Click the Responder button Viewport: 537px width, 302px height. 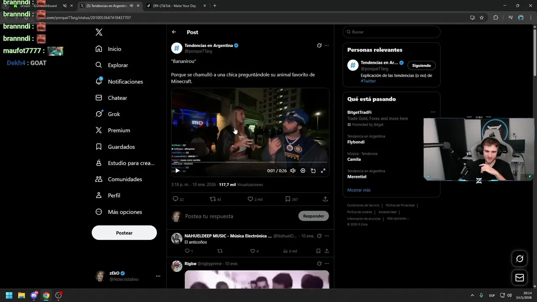click(313, 216)
